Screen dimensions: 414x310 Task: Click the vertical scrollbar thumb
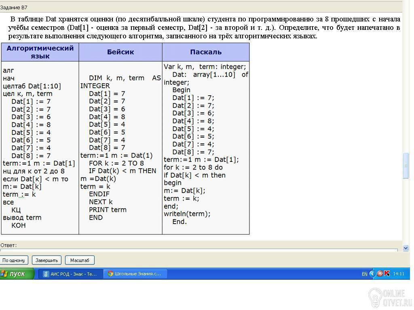coord(406,166)
